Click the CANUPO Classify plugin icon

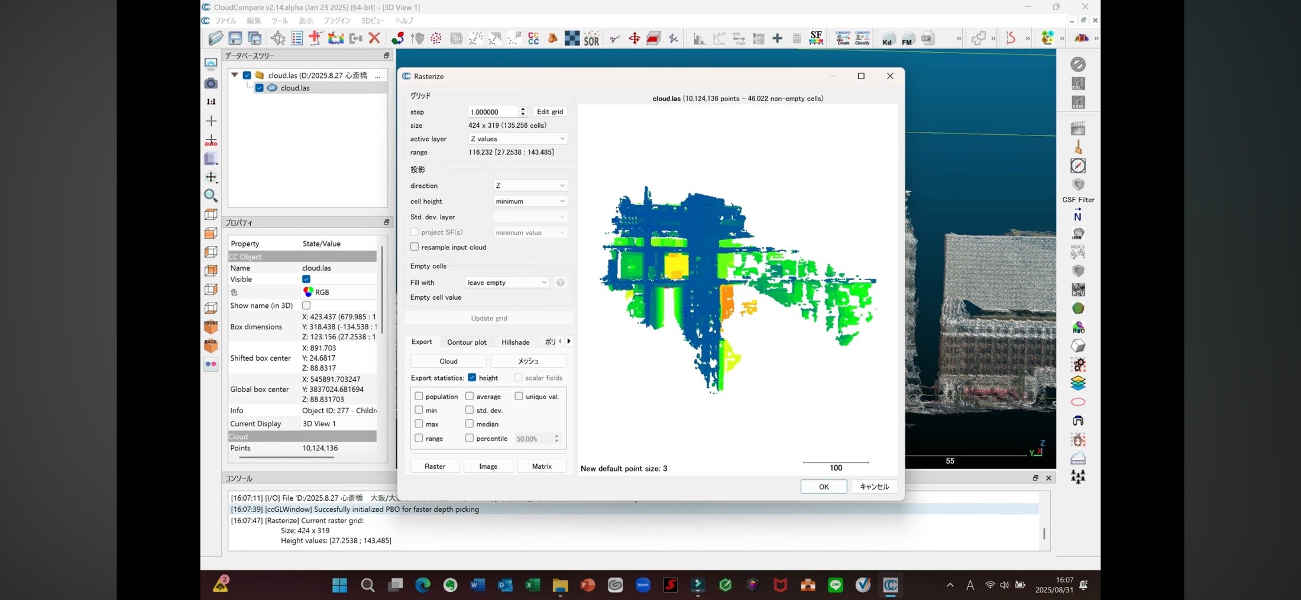[x=862, y=38]
